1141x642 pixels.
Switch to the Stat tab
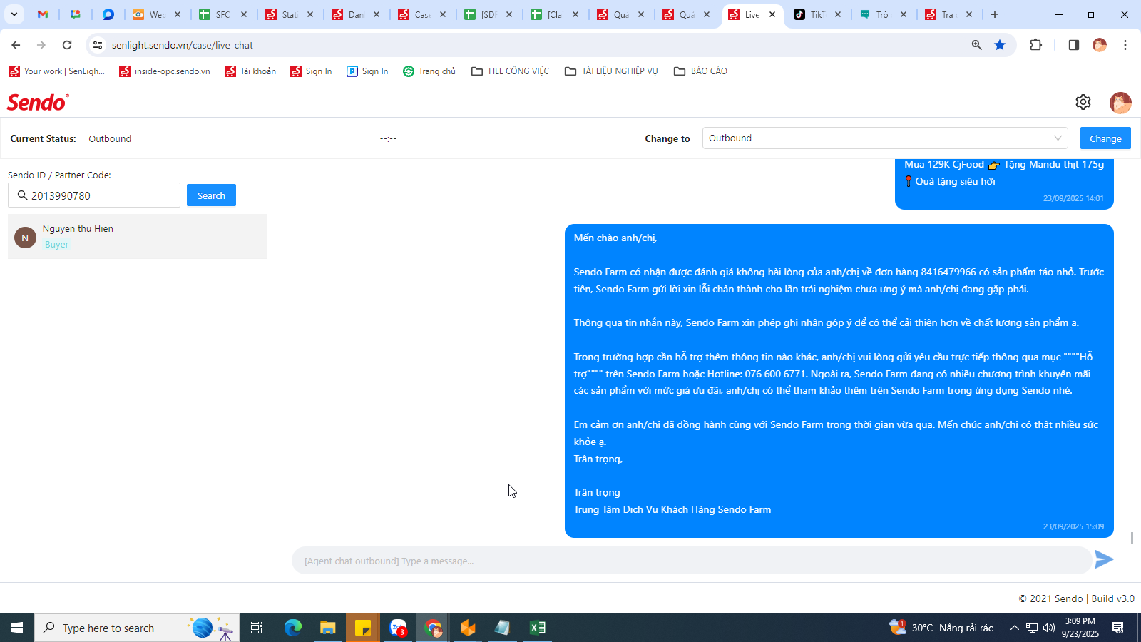click(x=289, y=14)
